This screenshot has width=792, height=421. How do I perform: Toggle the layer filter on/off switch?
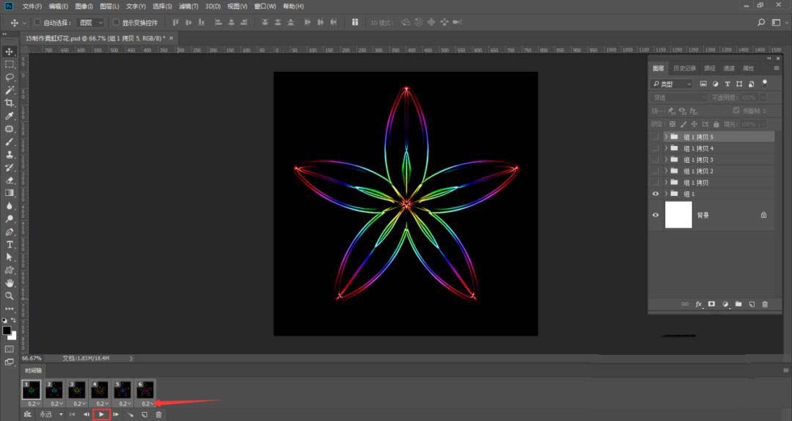(765, 83)
